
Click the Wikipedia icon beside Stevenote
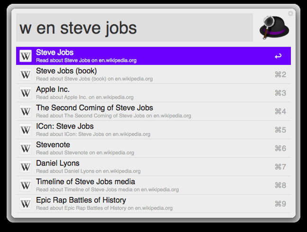tap(26, 148)
